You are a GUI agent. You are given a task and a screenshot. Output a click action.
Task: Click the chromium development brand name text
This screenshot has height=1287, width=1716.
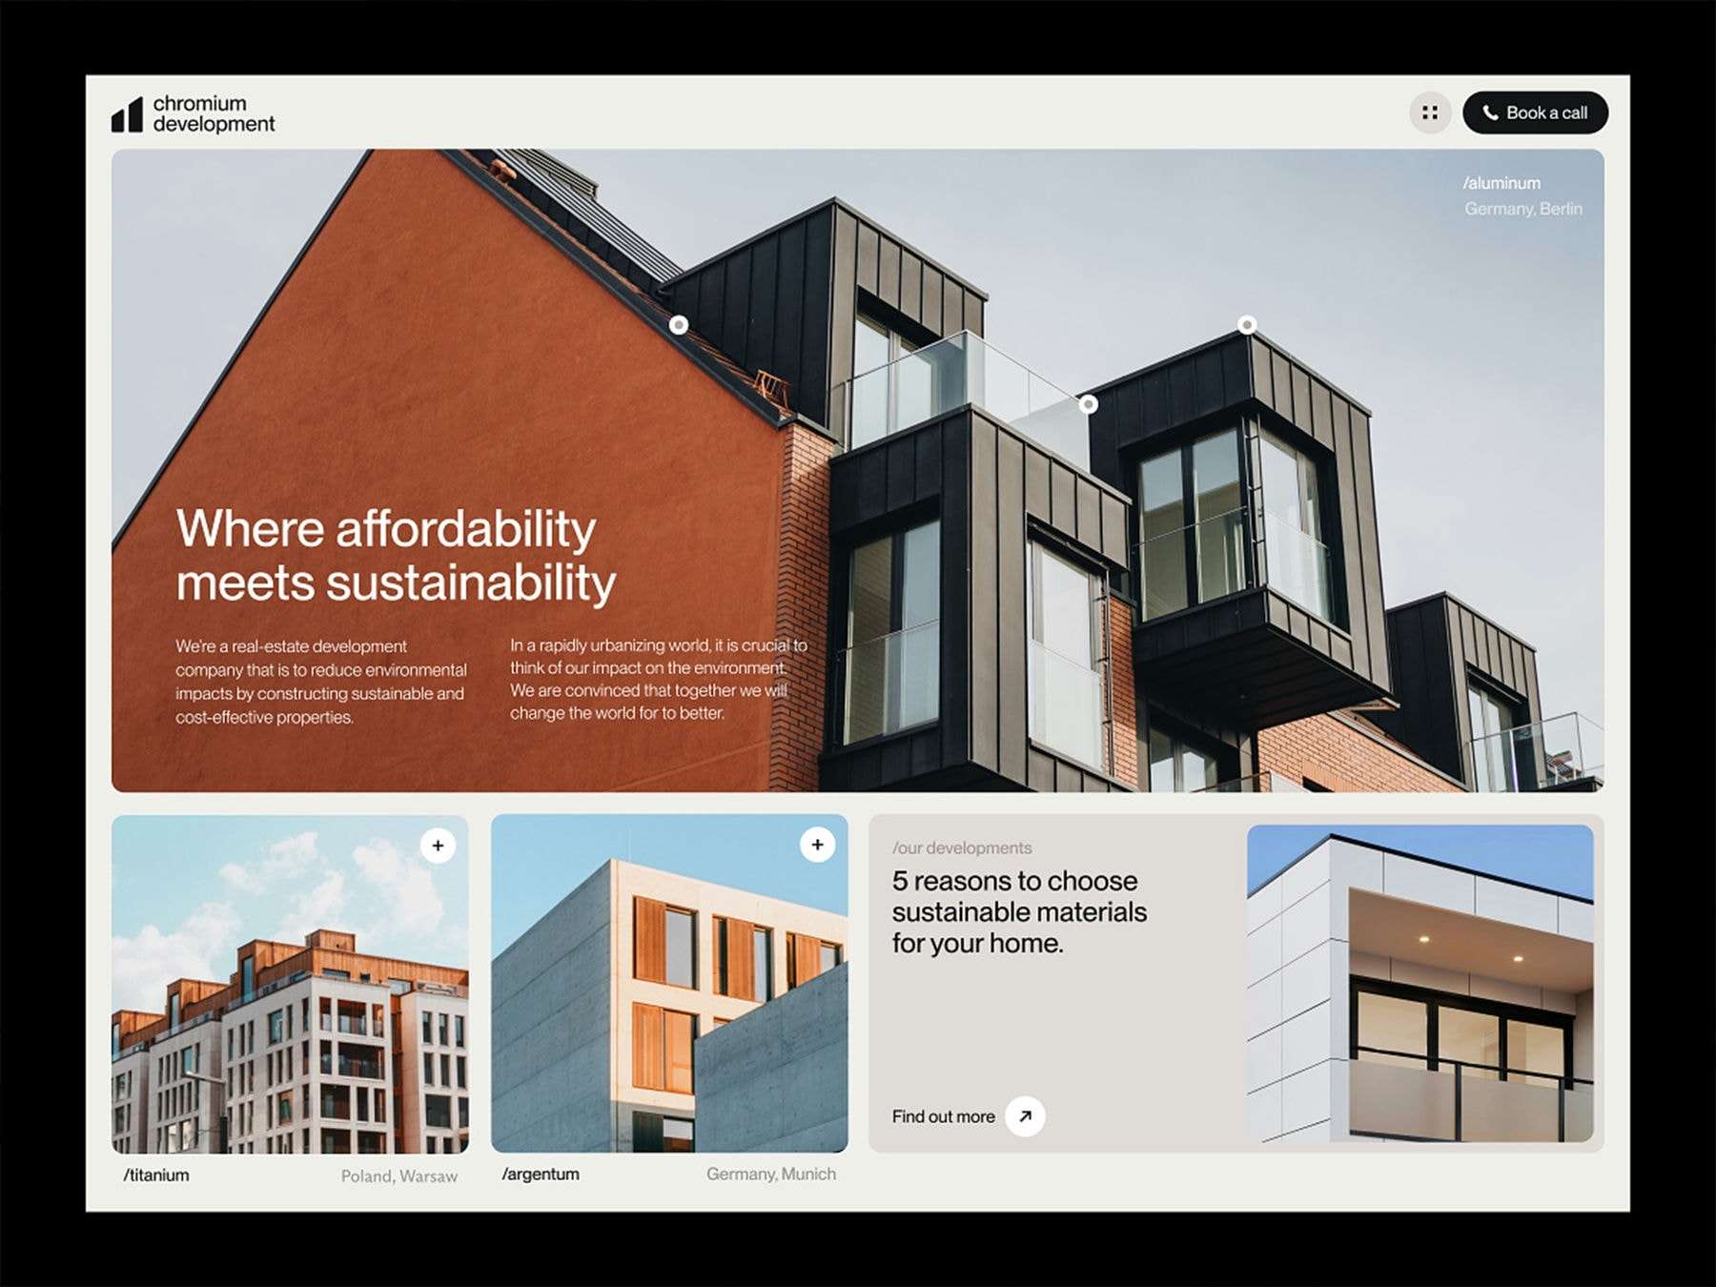[x=214, y=113]
